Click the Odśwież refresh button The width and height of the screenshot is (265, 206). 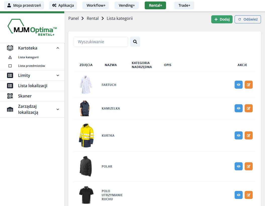[x=248, y=19]
